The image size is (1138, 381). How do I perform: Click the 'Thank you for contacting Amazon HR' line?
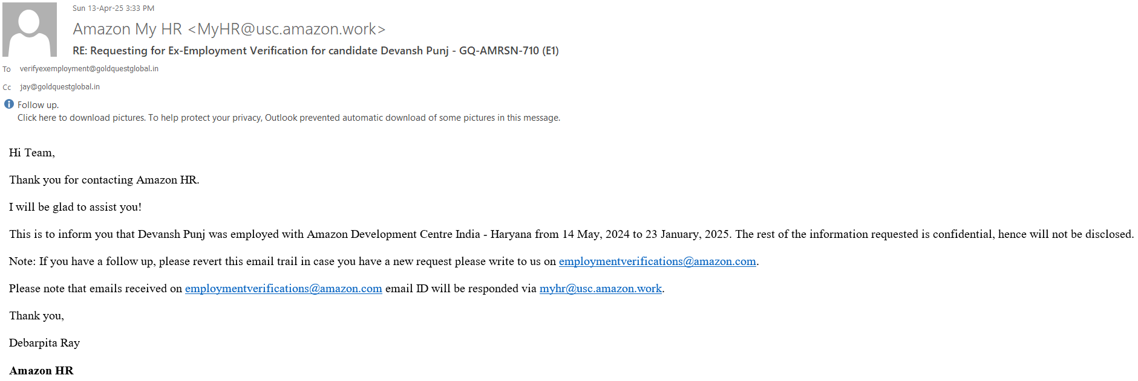coord(104,180)
